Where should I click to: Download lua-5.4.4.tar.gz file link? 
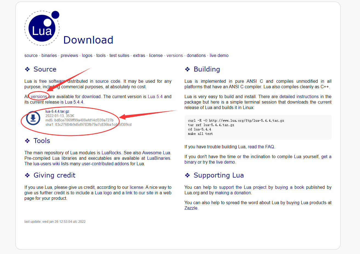[x=57, y=111]
